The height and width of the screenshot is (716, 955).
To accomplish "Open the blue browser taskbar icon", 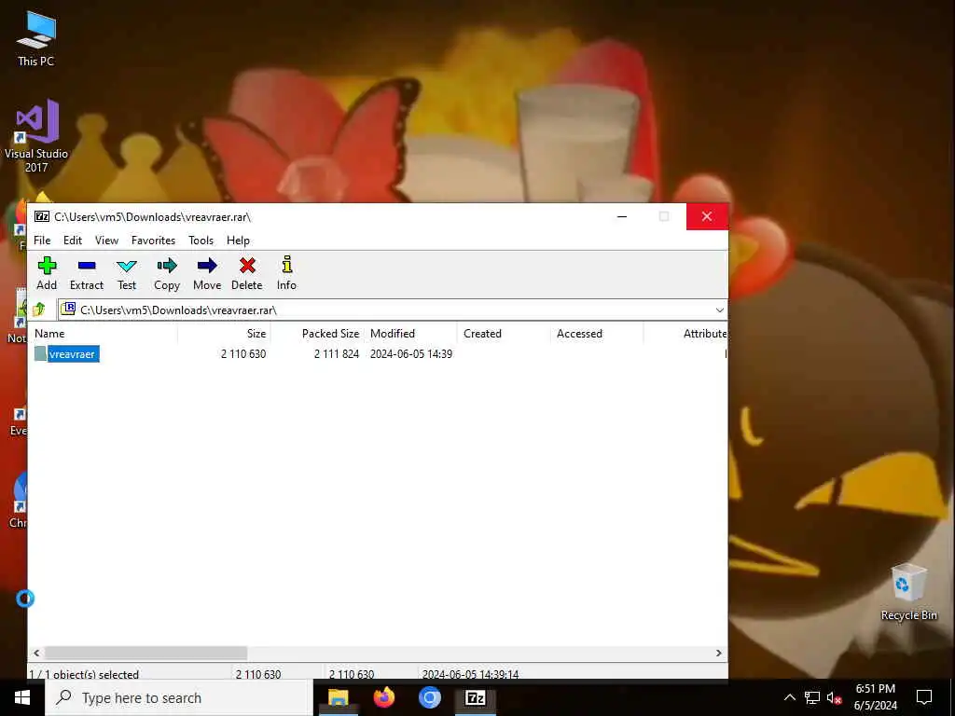I will [429, 697].
